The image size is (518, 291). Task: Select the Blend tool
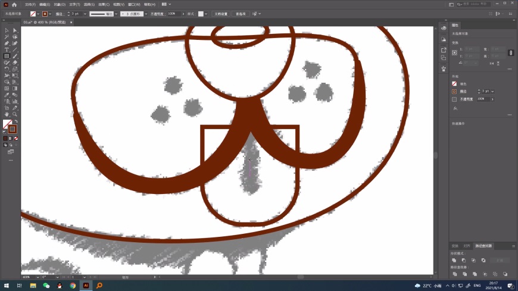tap(15, 95)
